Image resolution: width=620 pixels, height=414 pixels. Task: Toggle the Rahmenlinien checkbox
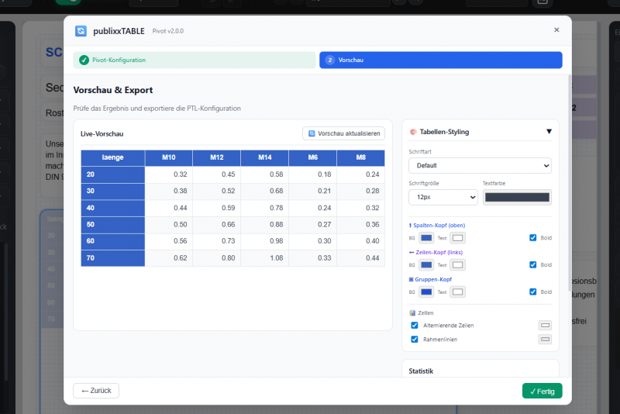(x=415, y=340)
